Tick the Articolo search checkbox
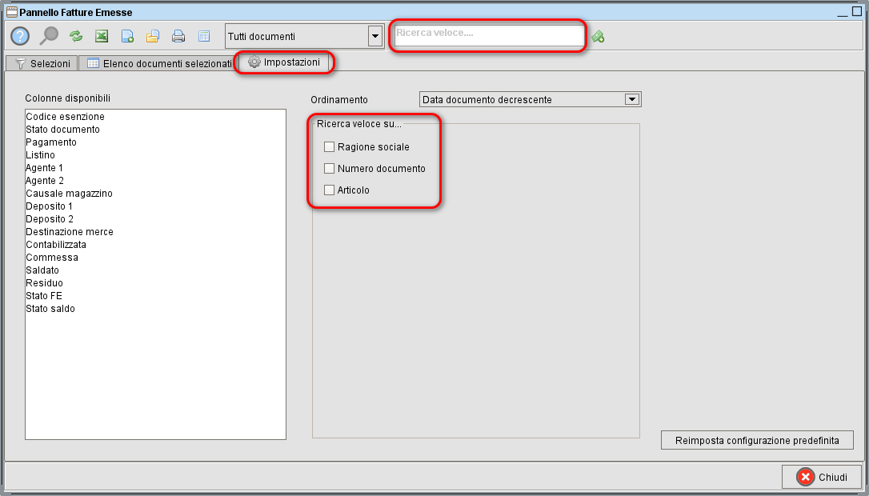The width and height of the screenshot is (869, 496). click(x=328, y=190)
